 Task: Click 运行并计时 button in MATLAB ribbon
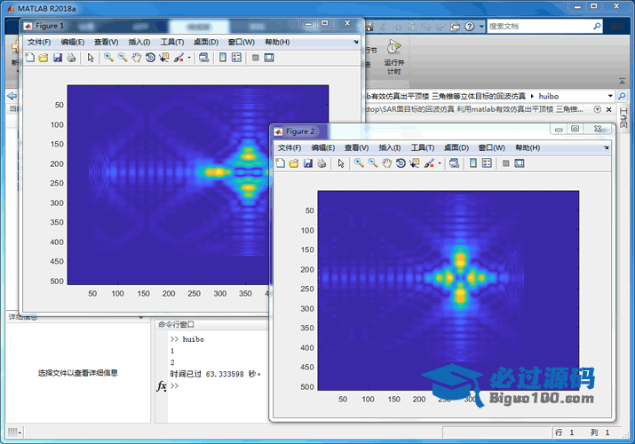[393, 57]
